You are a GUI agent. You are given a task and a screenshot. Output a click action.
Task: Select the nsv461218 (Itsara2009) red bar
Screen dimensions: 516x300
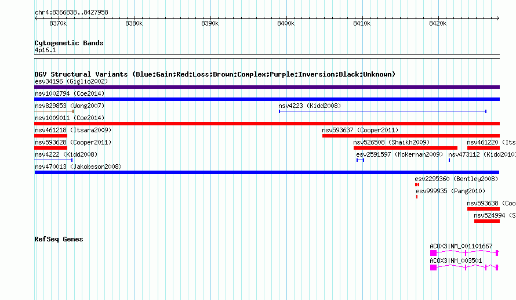click(50, 136)
